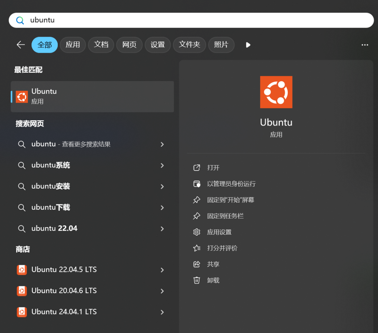Click the share icon beside 共享

click(x=197, y=264)
